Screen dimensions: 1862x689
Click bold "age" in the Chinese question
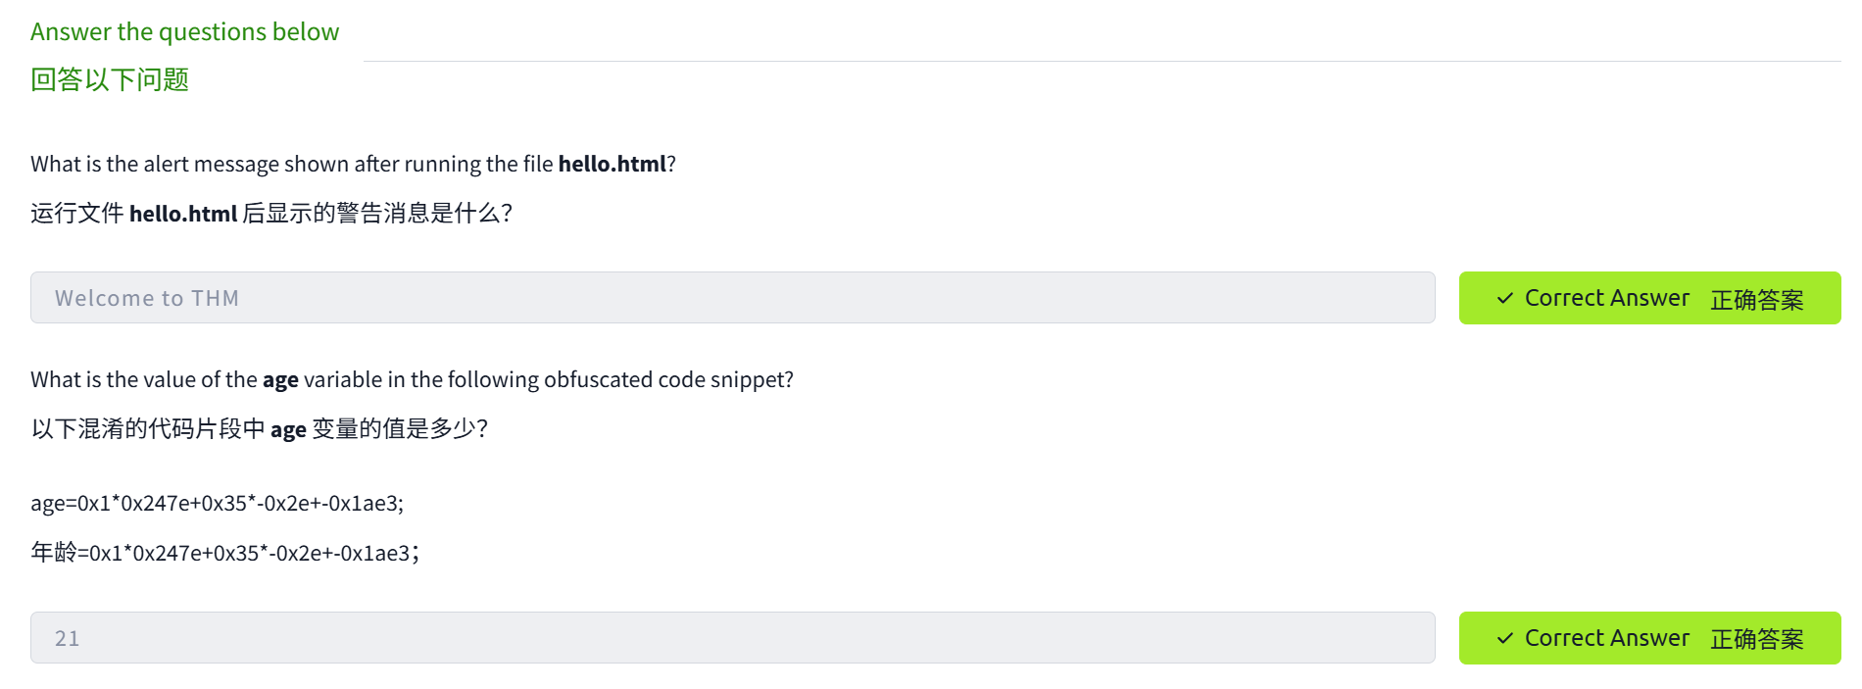[288, 429]
